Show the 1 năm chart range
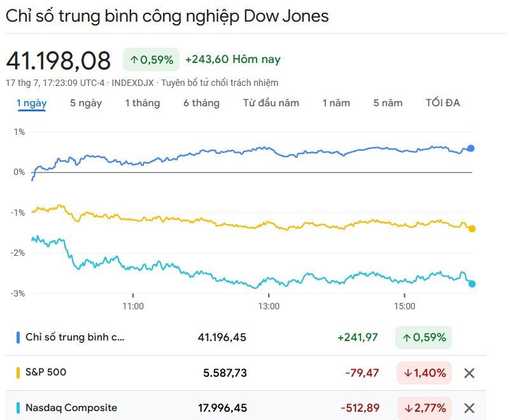Image resolution: width=508 pixels, height=420 pixels. pyautogui.click(x=336, y=103)
